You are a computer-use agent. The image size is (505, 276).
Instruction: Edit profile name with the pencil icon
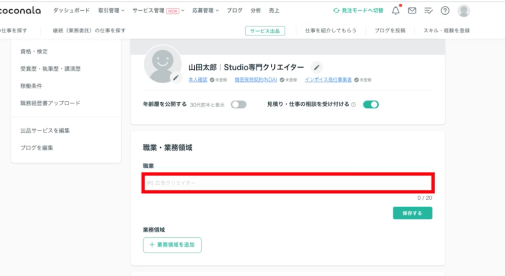tap(317, 67)
